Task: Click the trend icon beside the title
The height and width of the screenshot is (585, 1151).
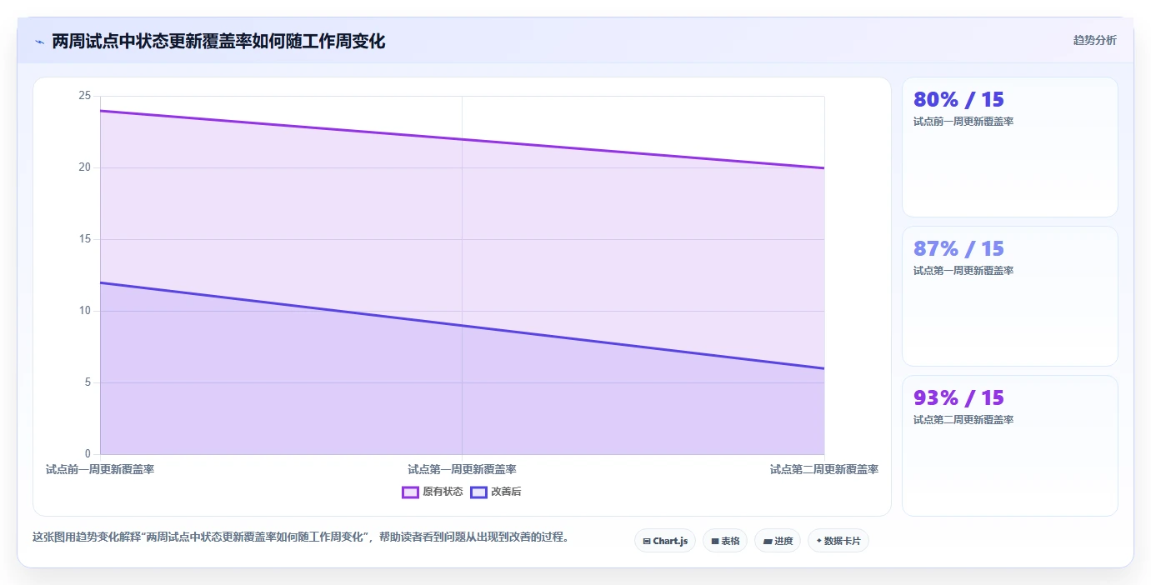Action: tap(39, 42)
